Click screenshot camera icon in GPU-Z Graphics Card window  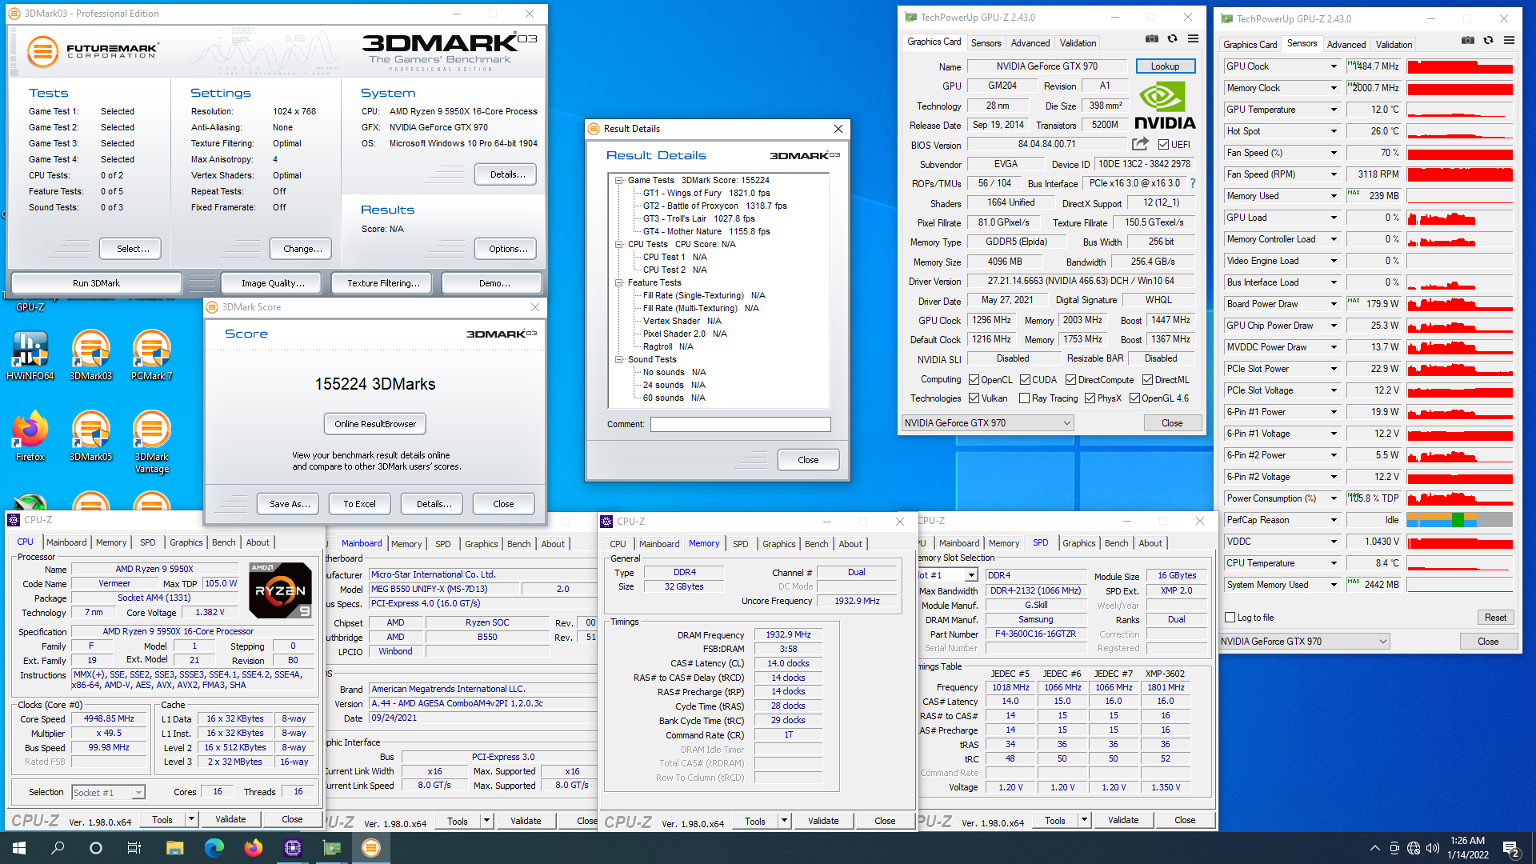[1151, 39]
